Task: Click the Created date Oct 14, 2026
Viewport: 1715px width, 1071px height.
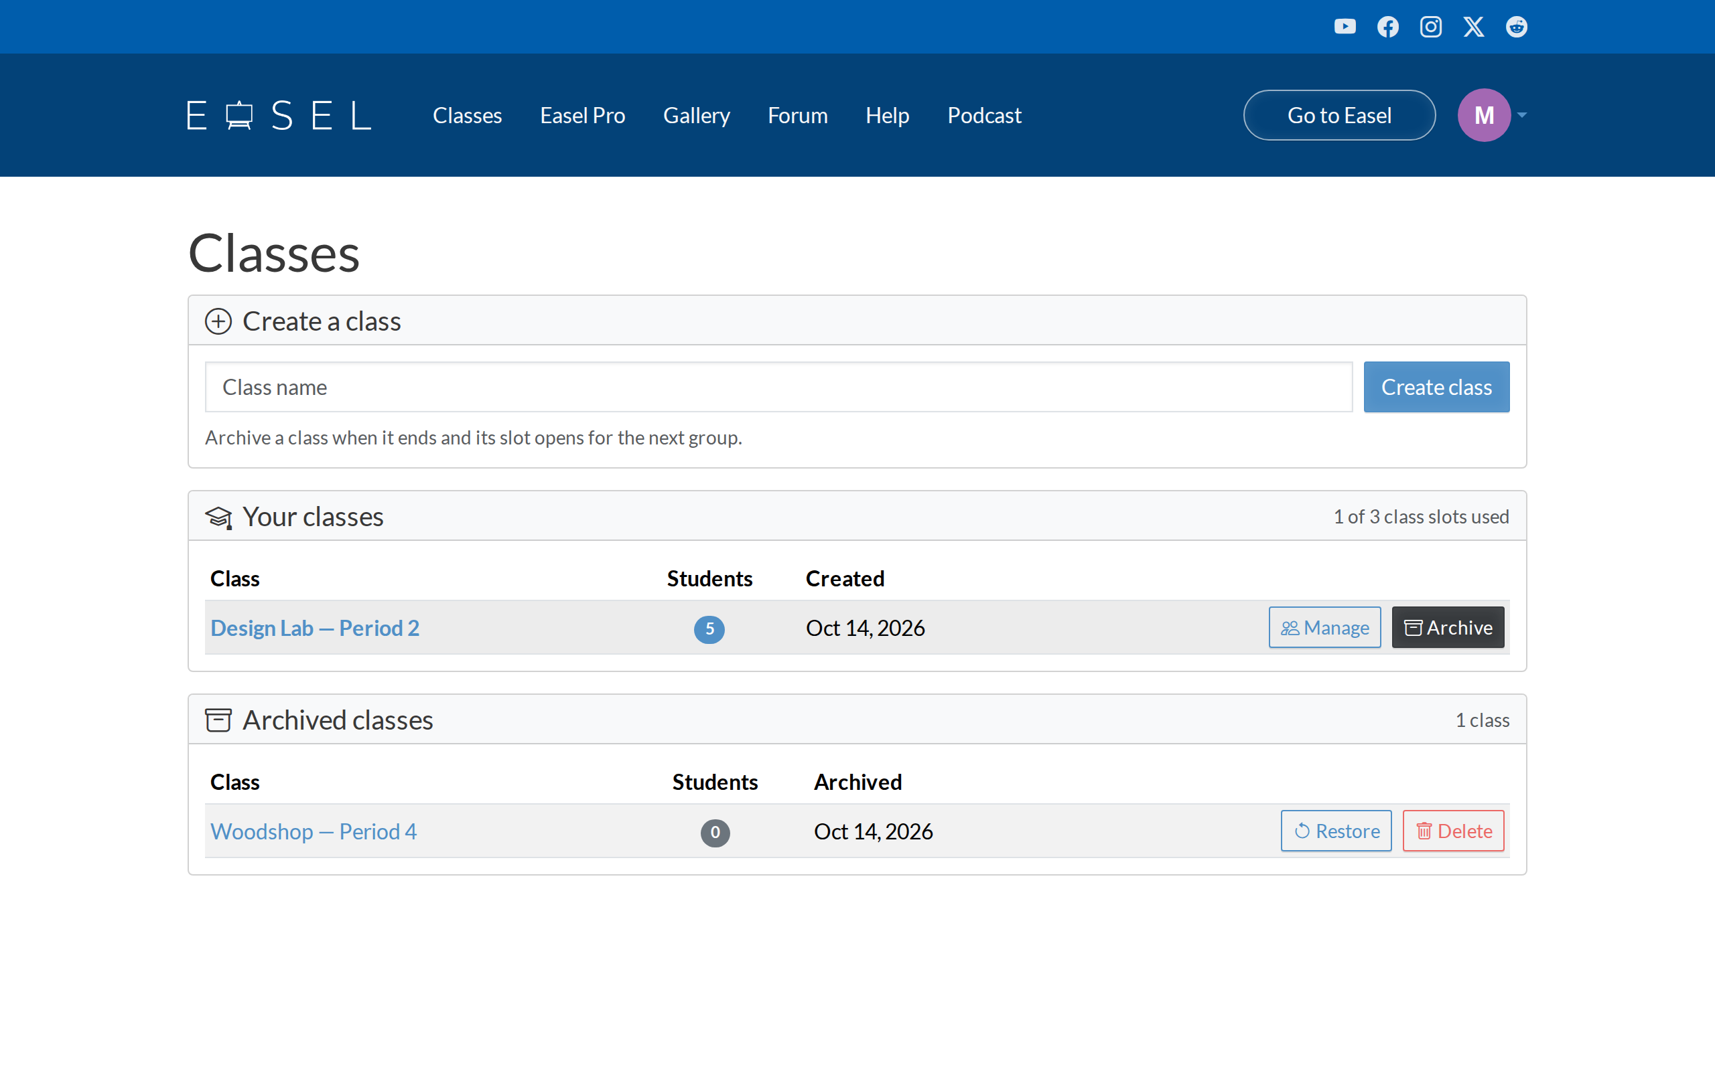Action: 865,628
